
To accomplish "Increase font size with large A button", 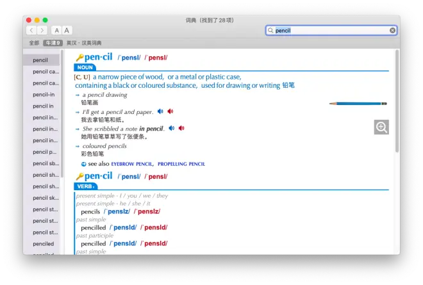I will 67,31.
